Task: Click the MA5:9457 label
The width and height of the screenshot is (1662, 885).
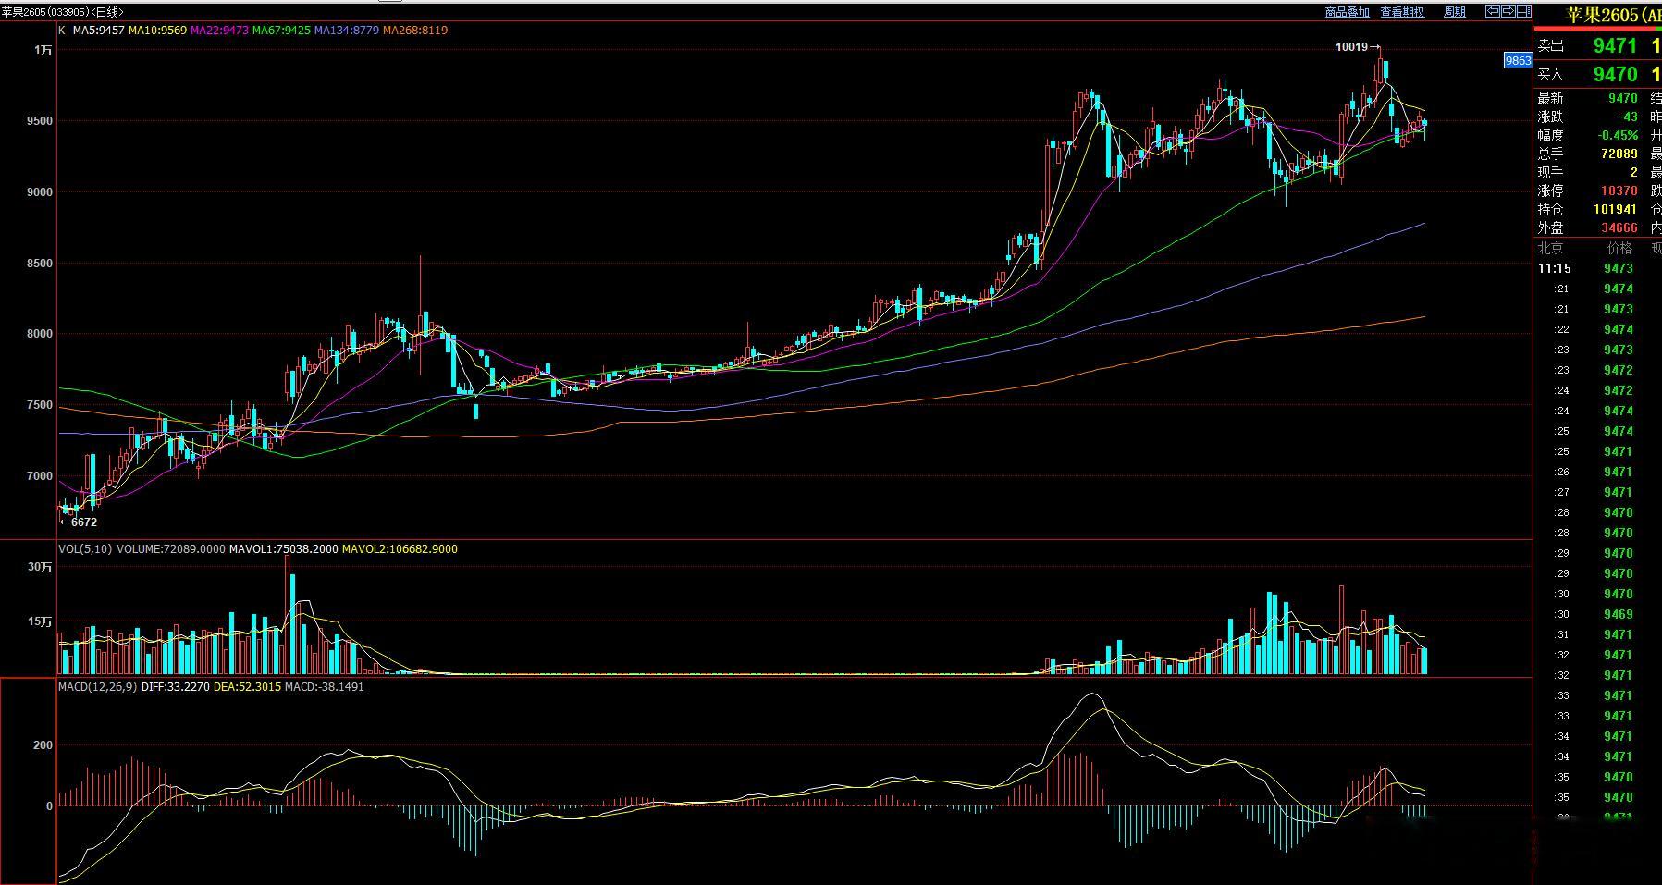Action: tap(99, 31)
